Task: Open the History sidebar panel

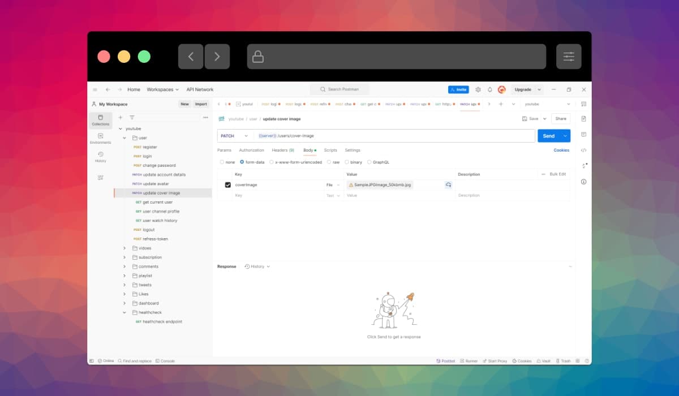Action: 101,157
